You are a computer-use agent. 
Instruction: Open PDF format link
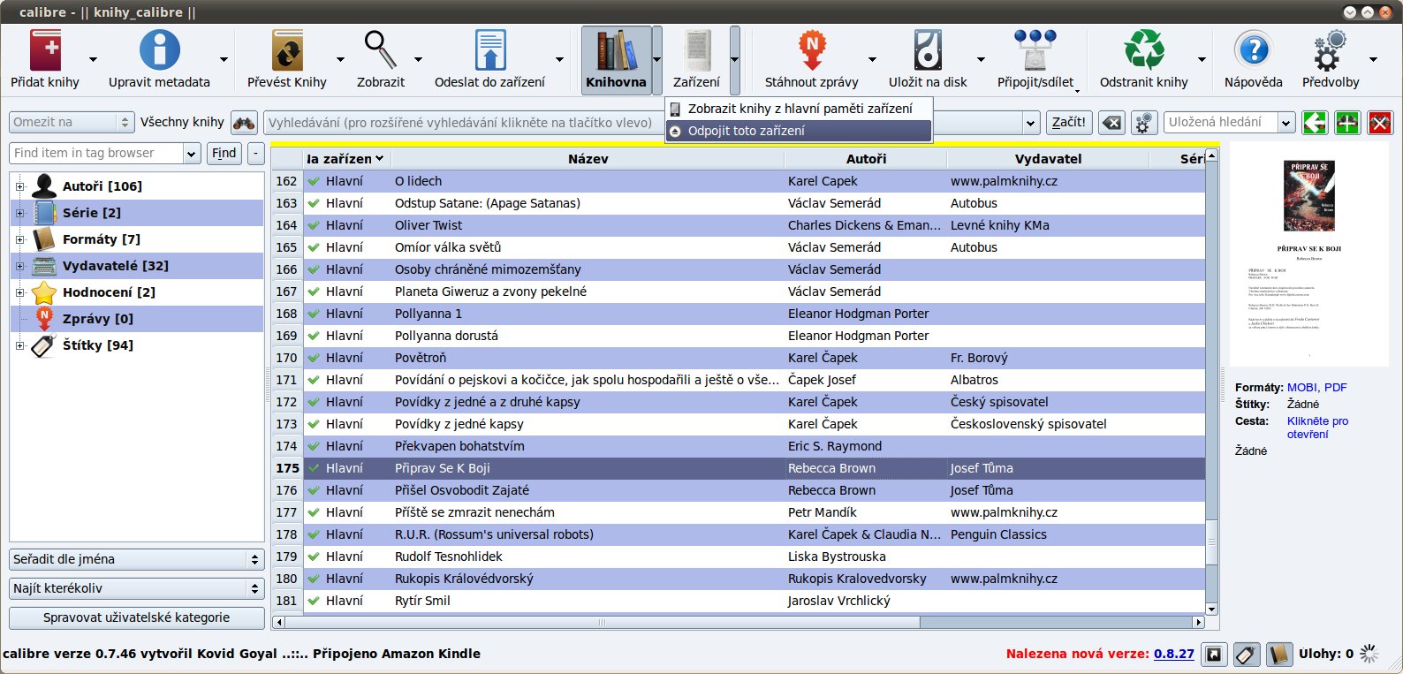[1335, 387]
